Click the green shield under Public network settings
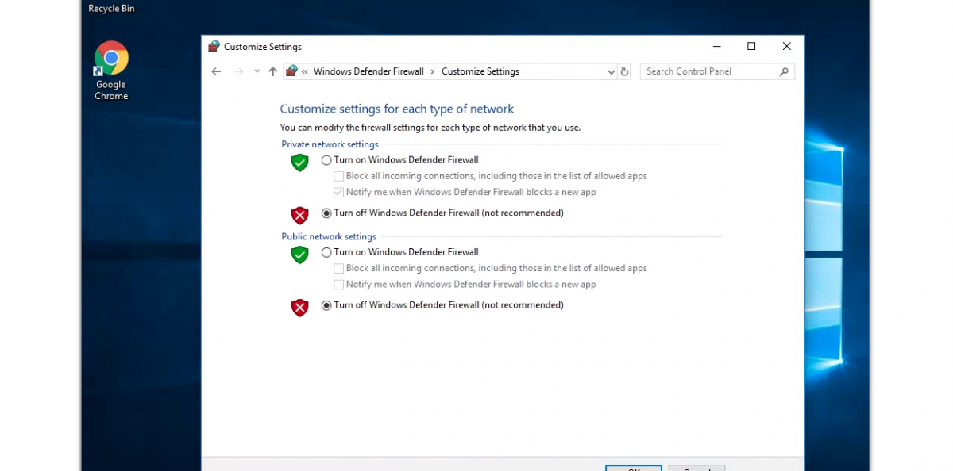Viewport: 953px width, 471px height. pyautogui.click(x=299, y=255)
